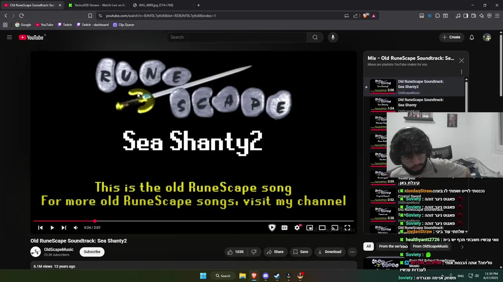
Task: Open the OldScapeMusic channel link
Action: point(59,249)
